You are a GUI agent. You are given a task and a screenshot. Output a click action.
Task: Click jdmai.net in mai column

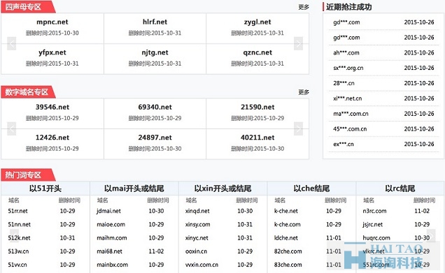pyautogui.click(x=108, y=211)
